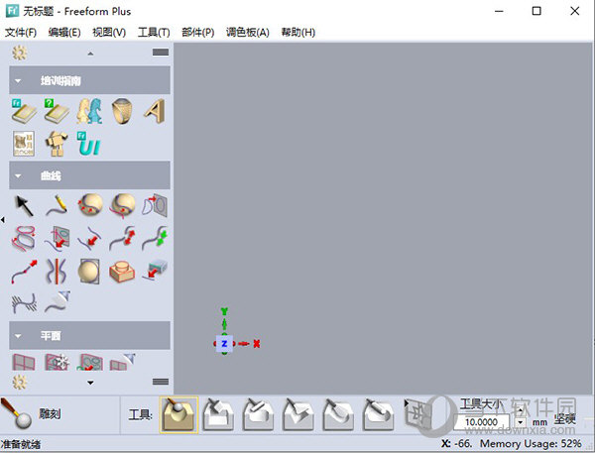
Task: Click the 雕刻 sculpt mode button
Action: click(33, 414)
